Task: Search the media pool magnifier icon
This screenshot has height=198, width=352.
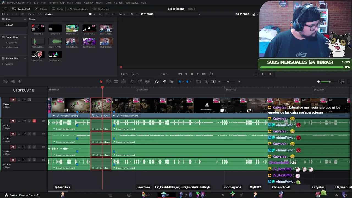Action: tap(100, 14)
